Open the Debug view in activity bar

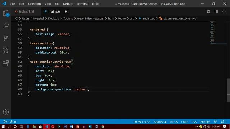click(x=6, y=51)
